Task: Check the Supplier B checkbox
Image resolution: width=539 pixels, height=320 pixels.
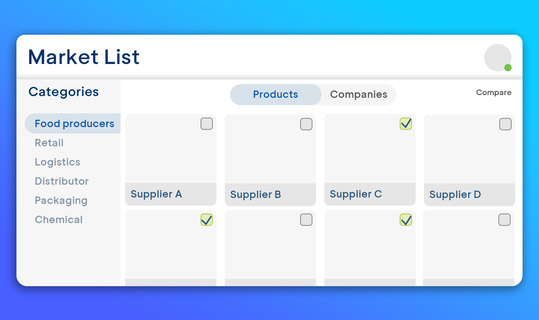Action: click(x=306, y=124)
